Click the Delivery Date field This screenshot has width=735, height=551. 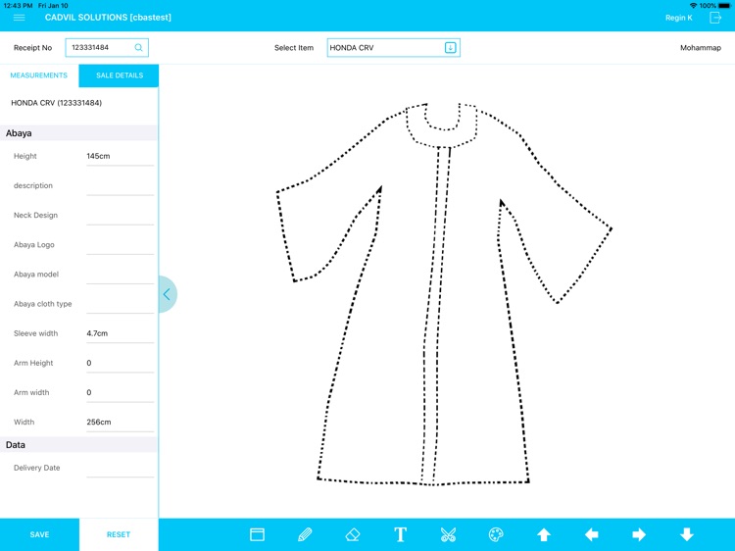click(x=120, y=468)
